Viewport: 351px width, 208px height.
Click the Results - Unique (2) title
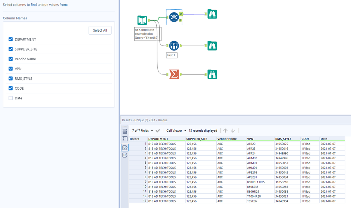coord(145,120)
